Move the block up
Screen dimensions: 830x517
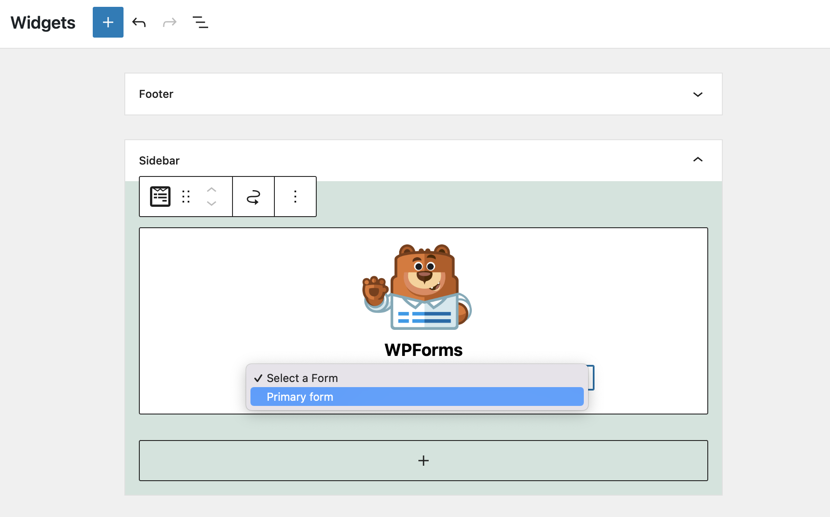(x=212, y=190)
